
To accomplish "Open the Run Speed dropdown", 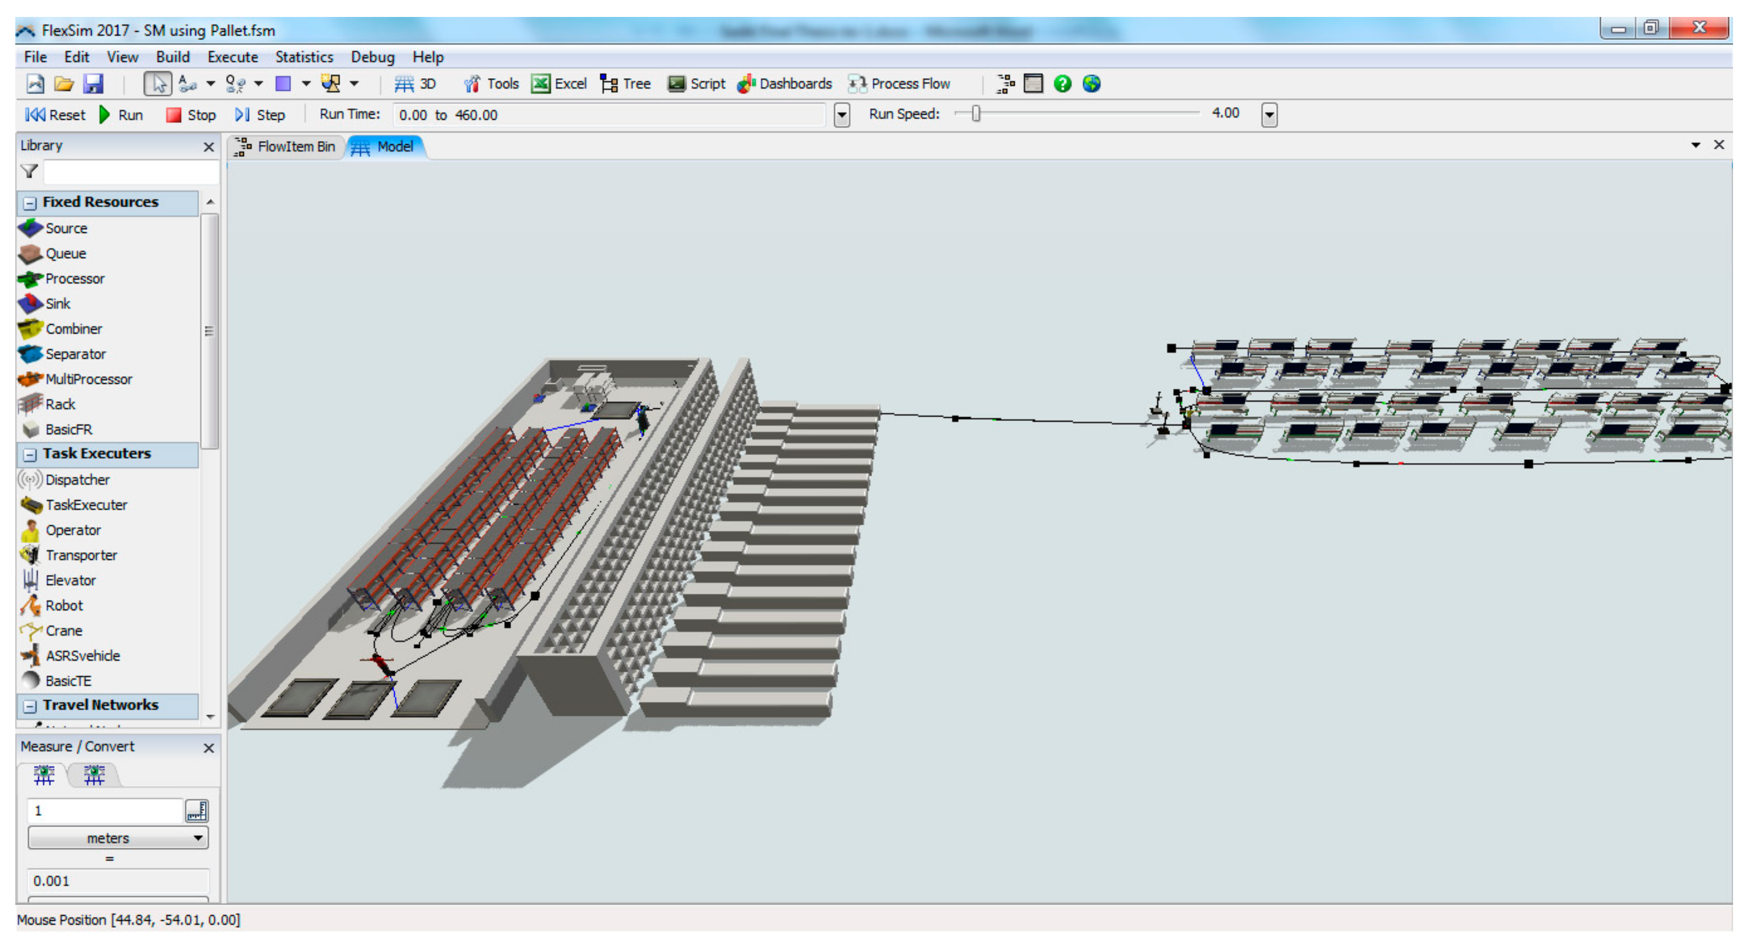I will click(x=1268, y=115).
